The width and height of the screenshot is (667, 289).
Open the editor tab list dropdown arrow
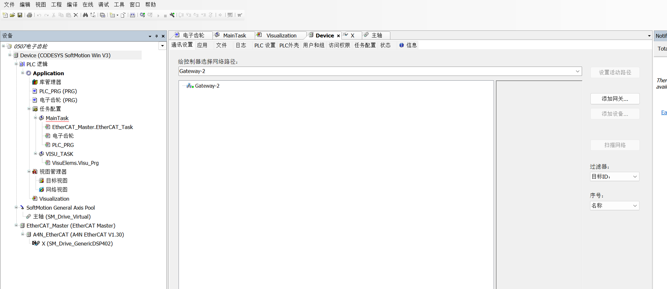[x=649, y=36]
